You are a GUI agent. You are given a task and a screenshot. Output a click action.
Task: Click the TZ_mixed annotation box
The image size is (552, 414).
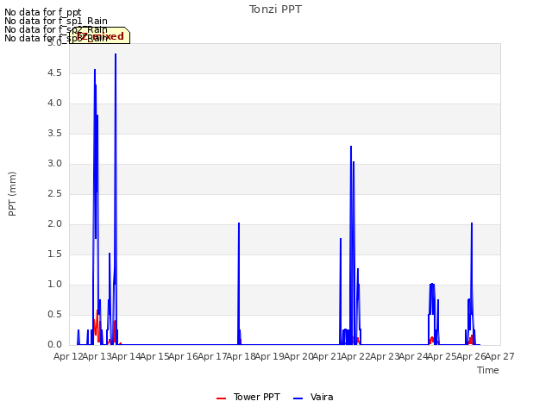[x=100, y=35]
